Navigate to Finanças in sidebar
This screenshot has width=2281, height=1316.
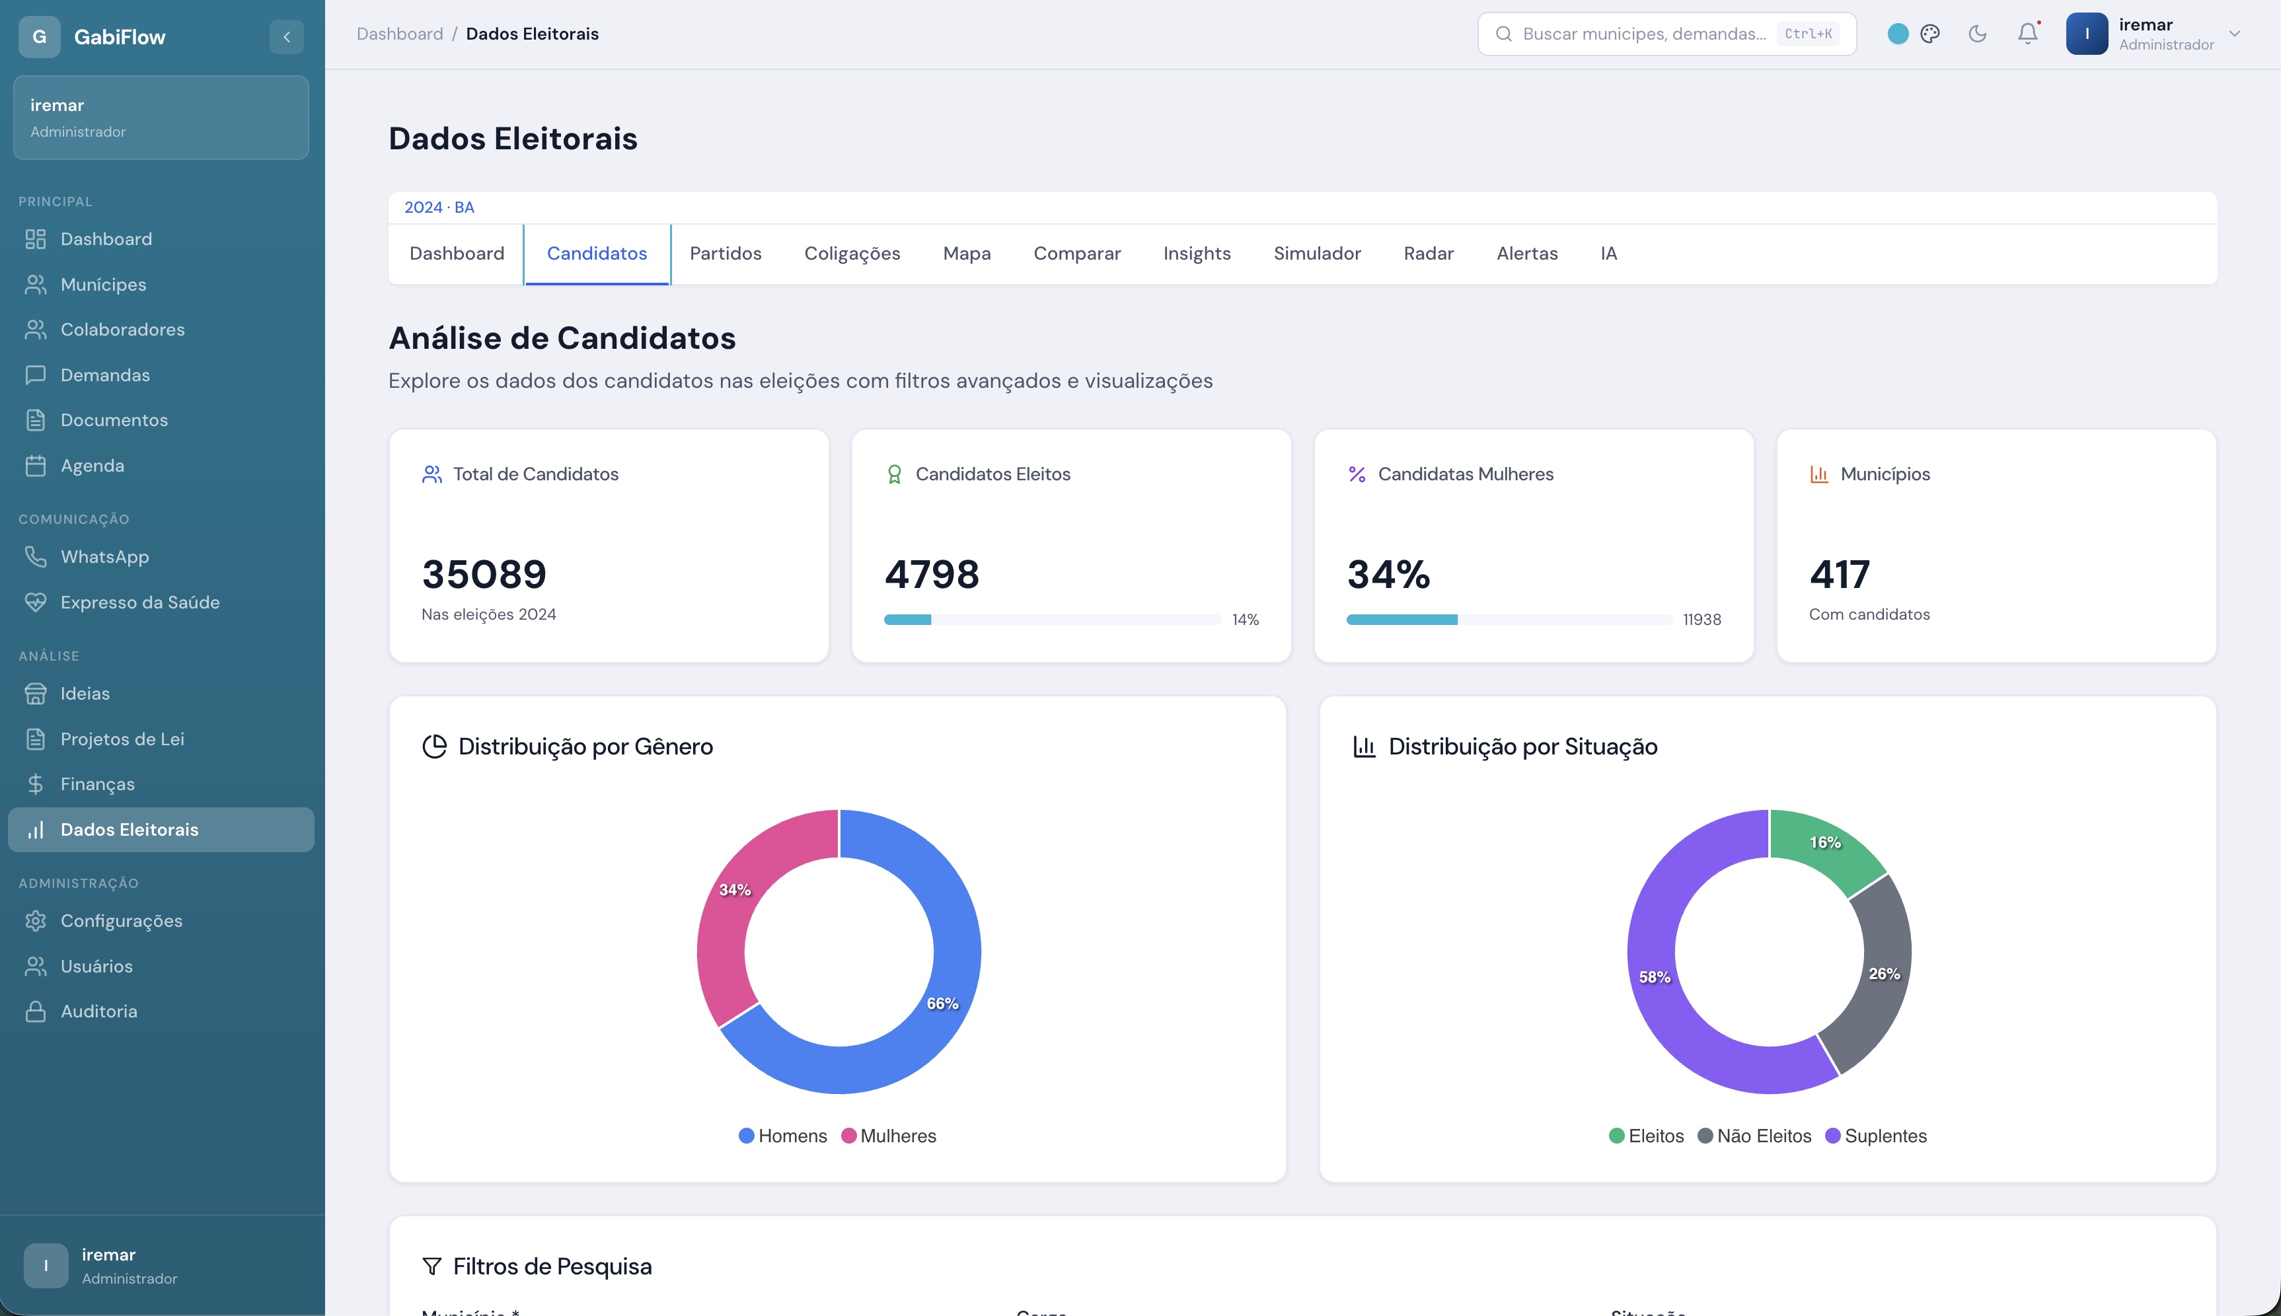click(161, 784)
